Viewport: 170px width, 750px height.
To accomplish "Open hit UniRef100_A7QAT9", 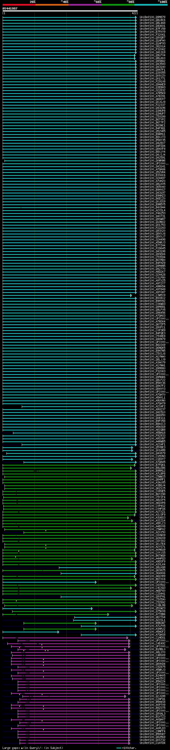I will (x=152, y=404).
